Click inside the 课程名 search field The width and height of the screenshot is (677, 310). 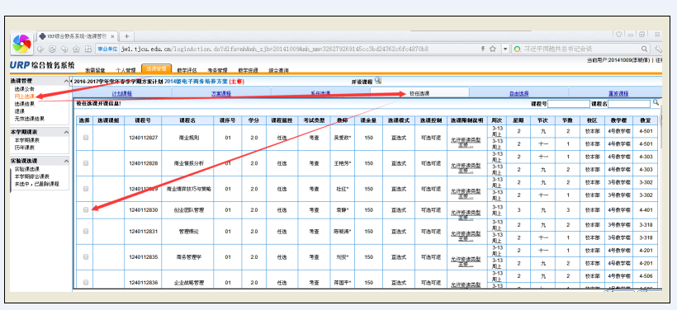click(x=629, y=104)
